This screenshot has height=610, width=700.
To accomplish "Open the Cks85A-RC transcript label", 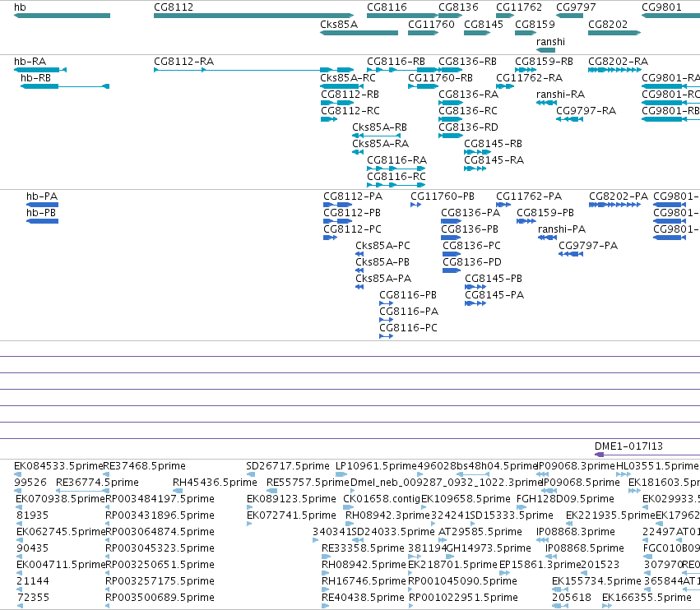I will (x=348, y=77).
